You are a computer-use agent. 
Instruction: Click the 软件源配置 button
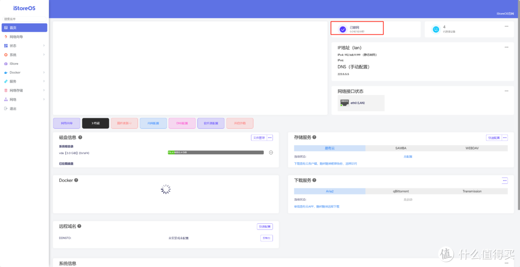(x=211, y=123)
